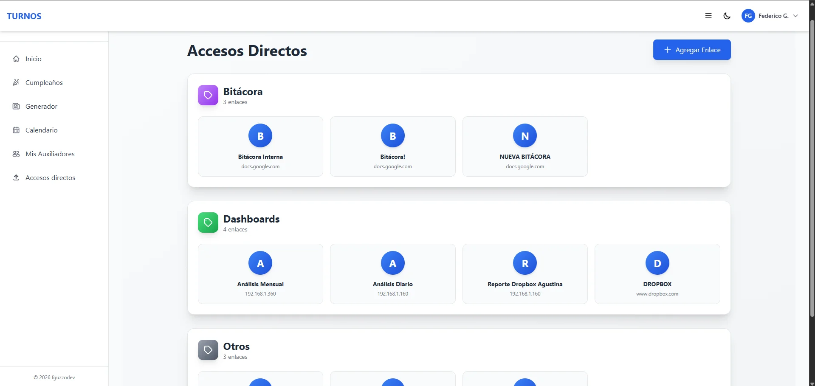Open the Bitácora Interna link card
Image resolution: width=815 pixels, height=386 pixels.
[x=260, y=147]
